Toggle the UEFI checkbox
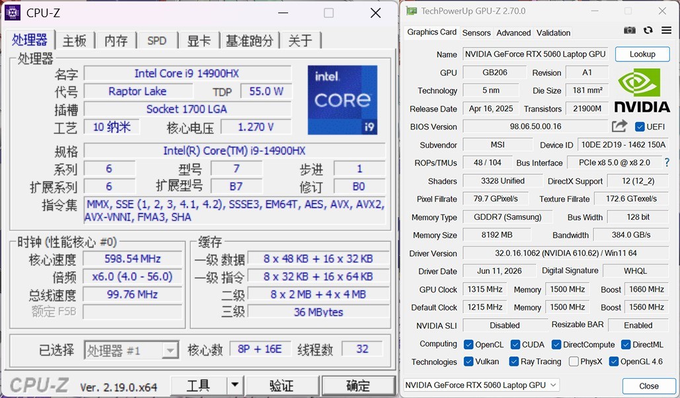Screen dimensions: 680x398 (639, 127)
